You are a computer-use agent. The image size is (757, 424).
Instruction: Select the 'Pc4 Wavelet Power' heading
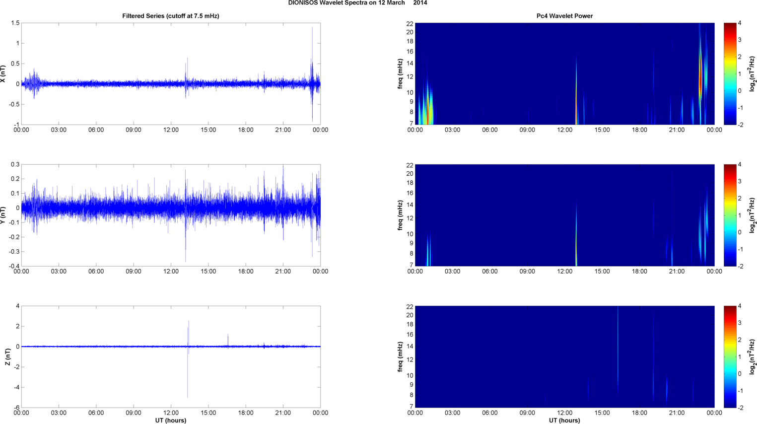click(x=564, y=16)
